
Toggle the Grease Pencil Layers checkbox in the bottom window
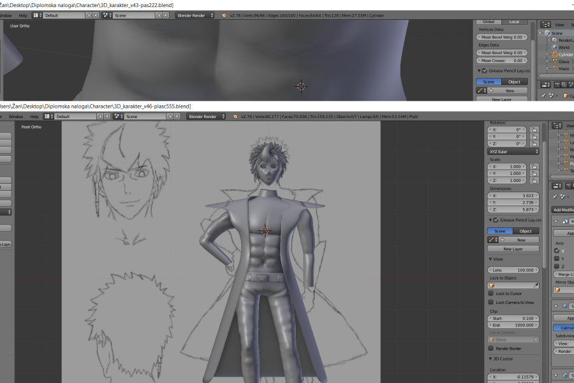pos(496,220)
